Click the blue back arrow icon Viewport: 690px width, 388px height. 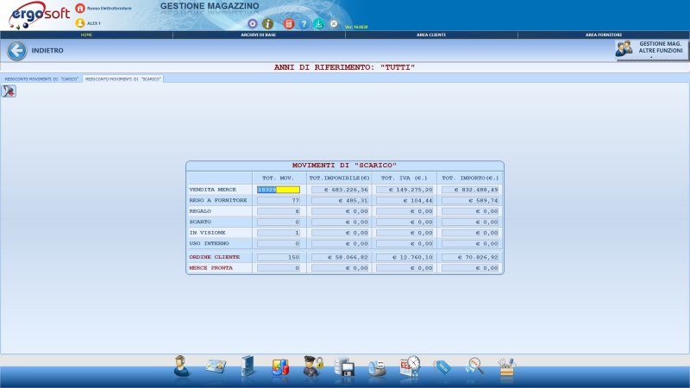click(x=16, y=51)
